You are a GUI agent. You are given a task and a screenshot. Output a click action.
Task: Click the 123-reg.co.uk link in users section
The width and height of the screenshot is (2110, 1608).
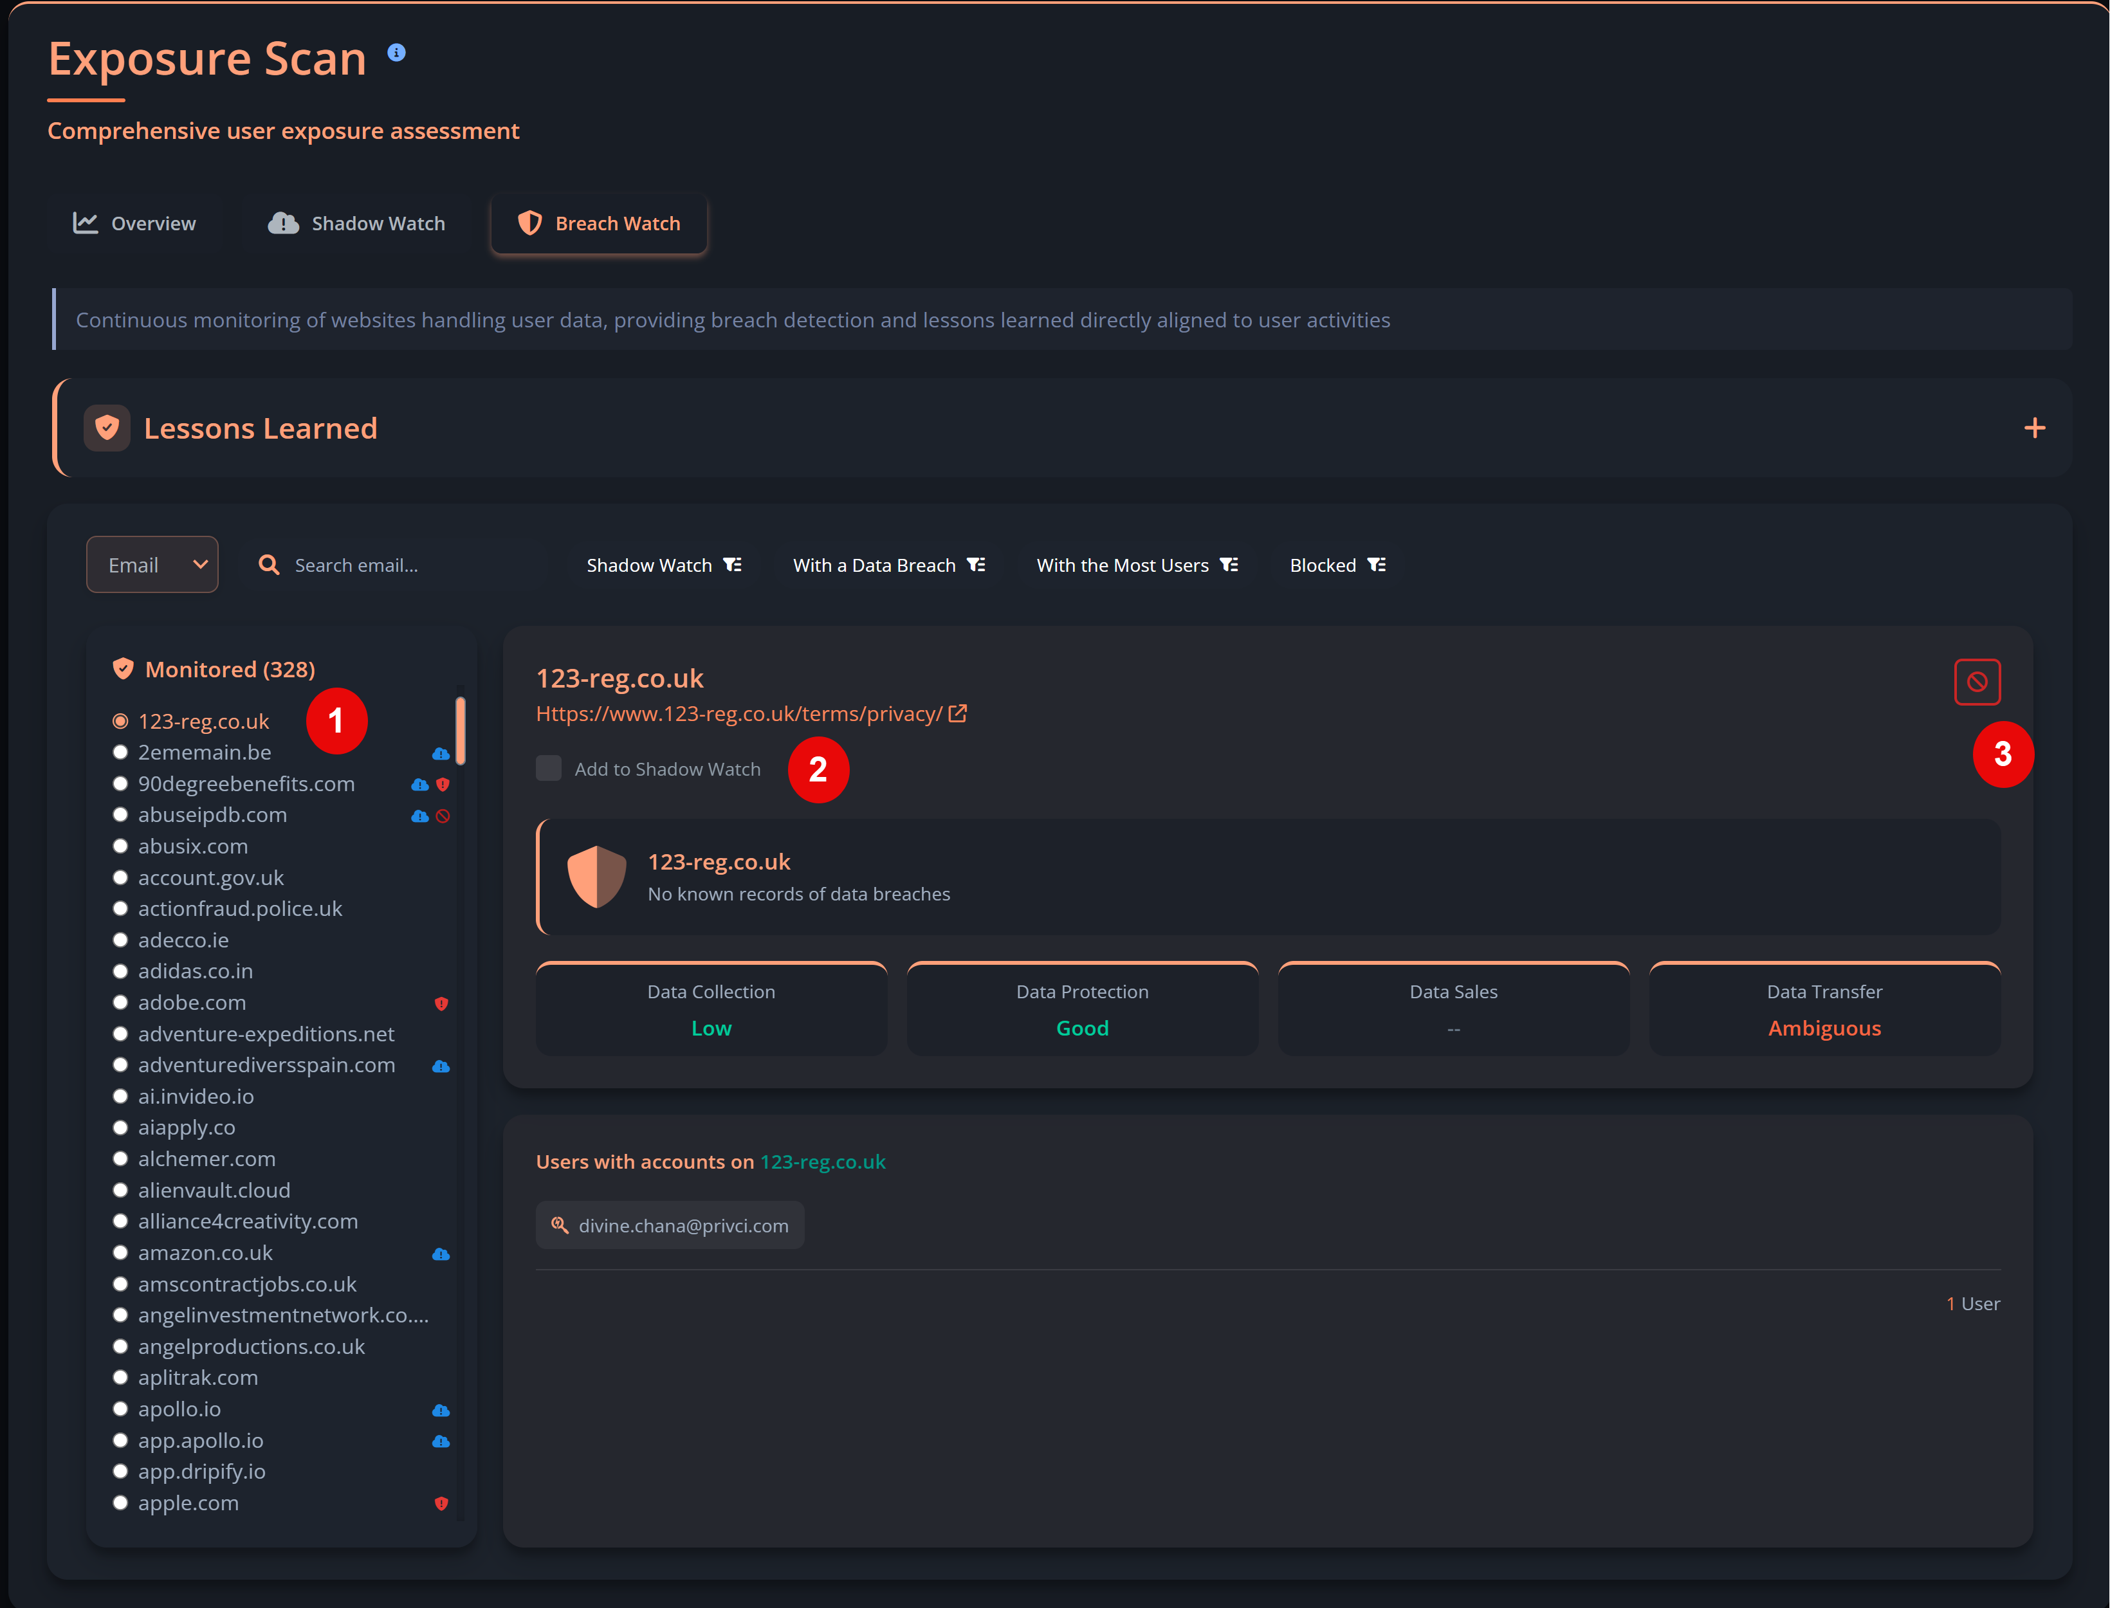click(x=822, y=1161)
